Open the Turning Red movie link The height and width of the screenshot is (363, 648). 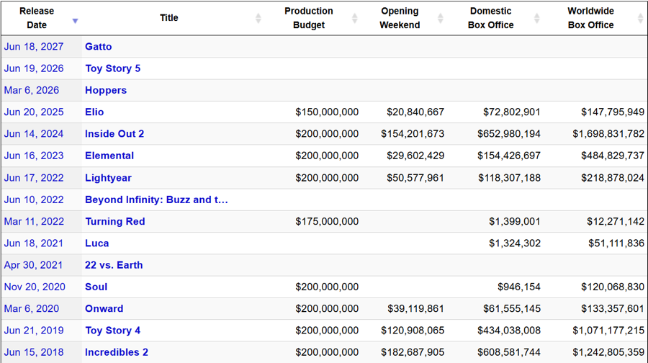[115, 221]
